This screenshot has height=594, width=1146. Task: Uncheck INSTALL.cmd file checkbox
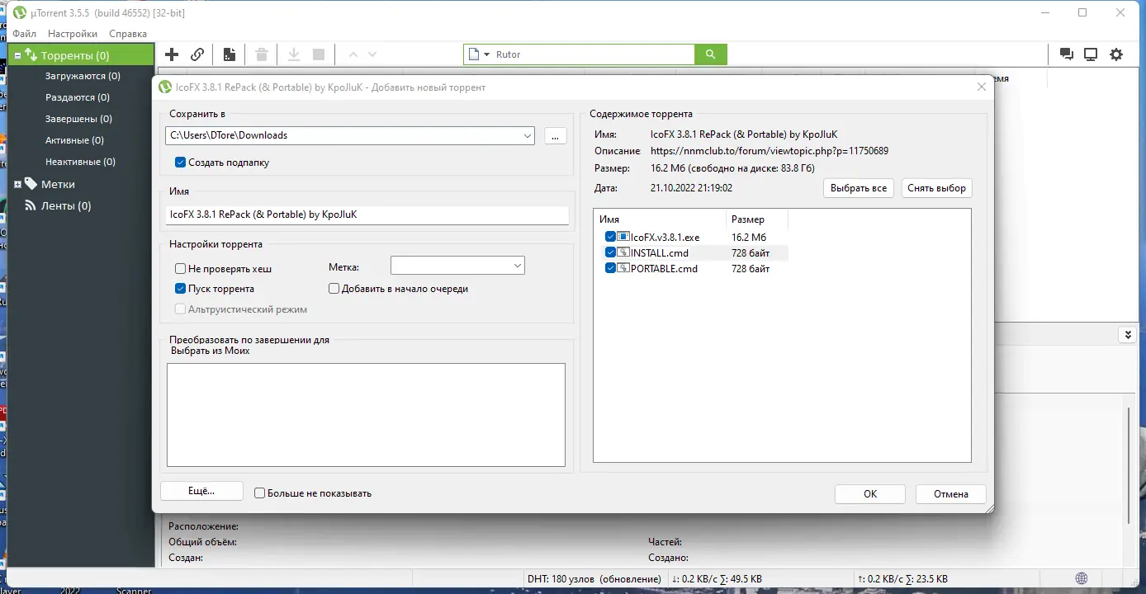611,252
